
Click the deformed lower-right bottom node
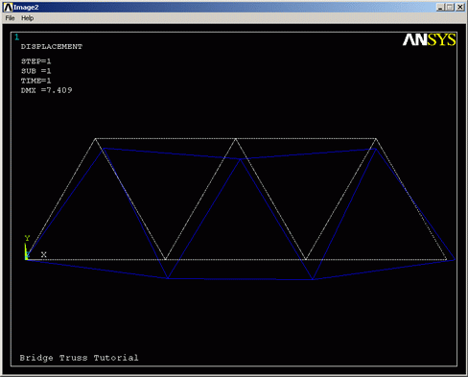[313, 279]
